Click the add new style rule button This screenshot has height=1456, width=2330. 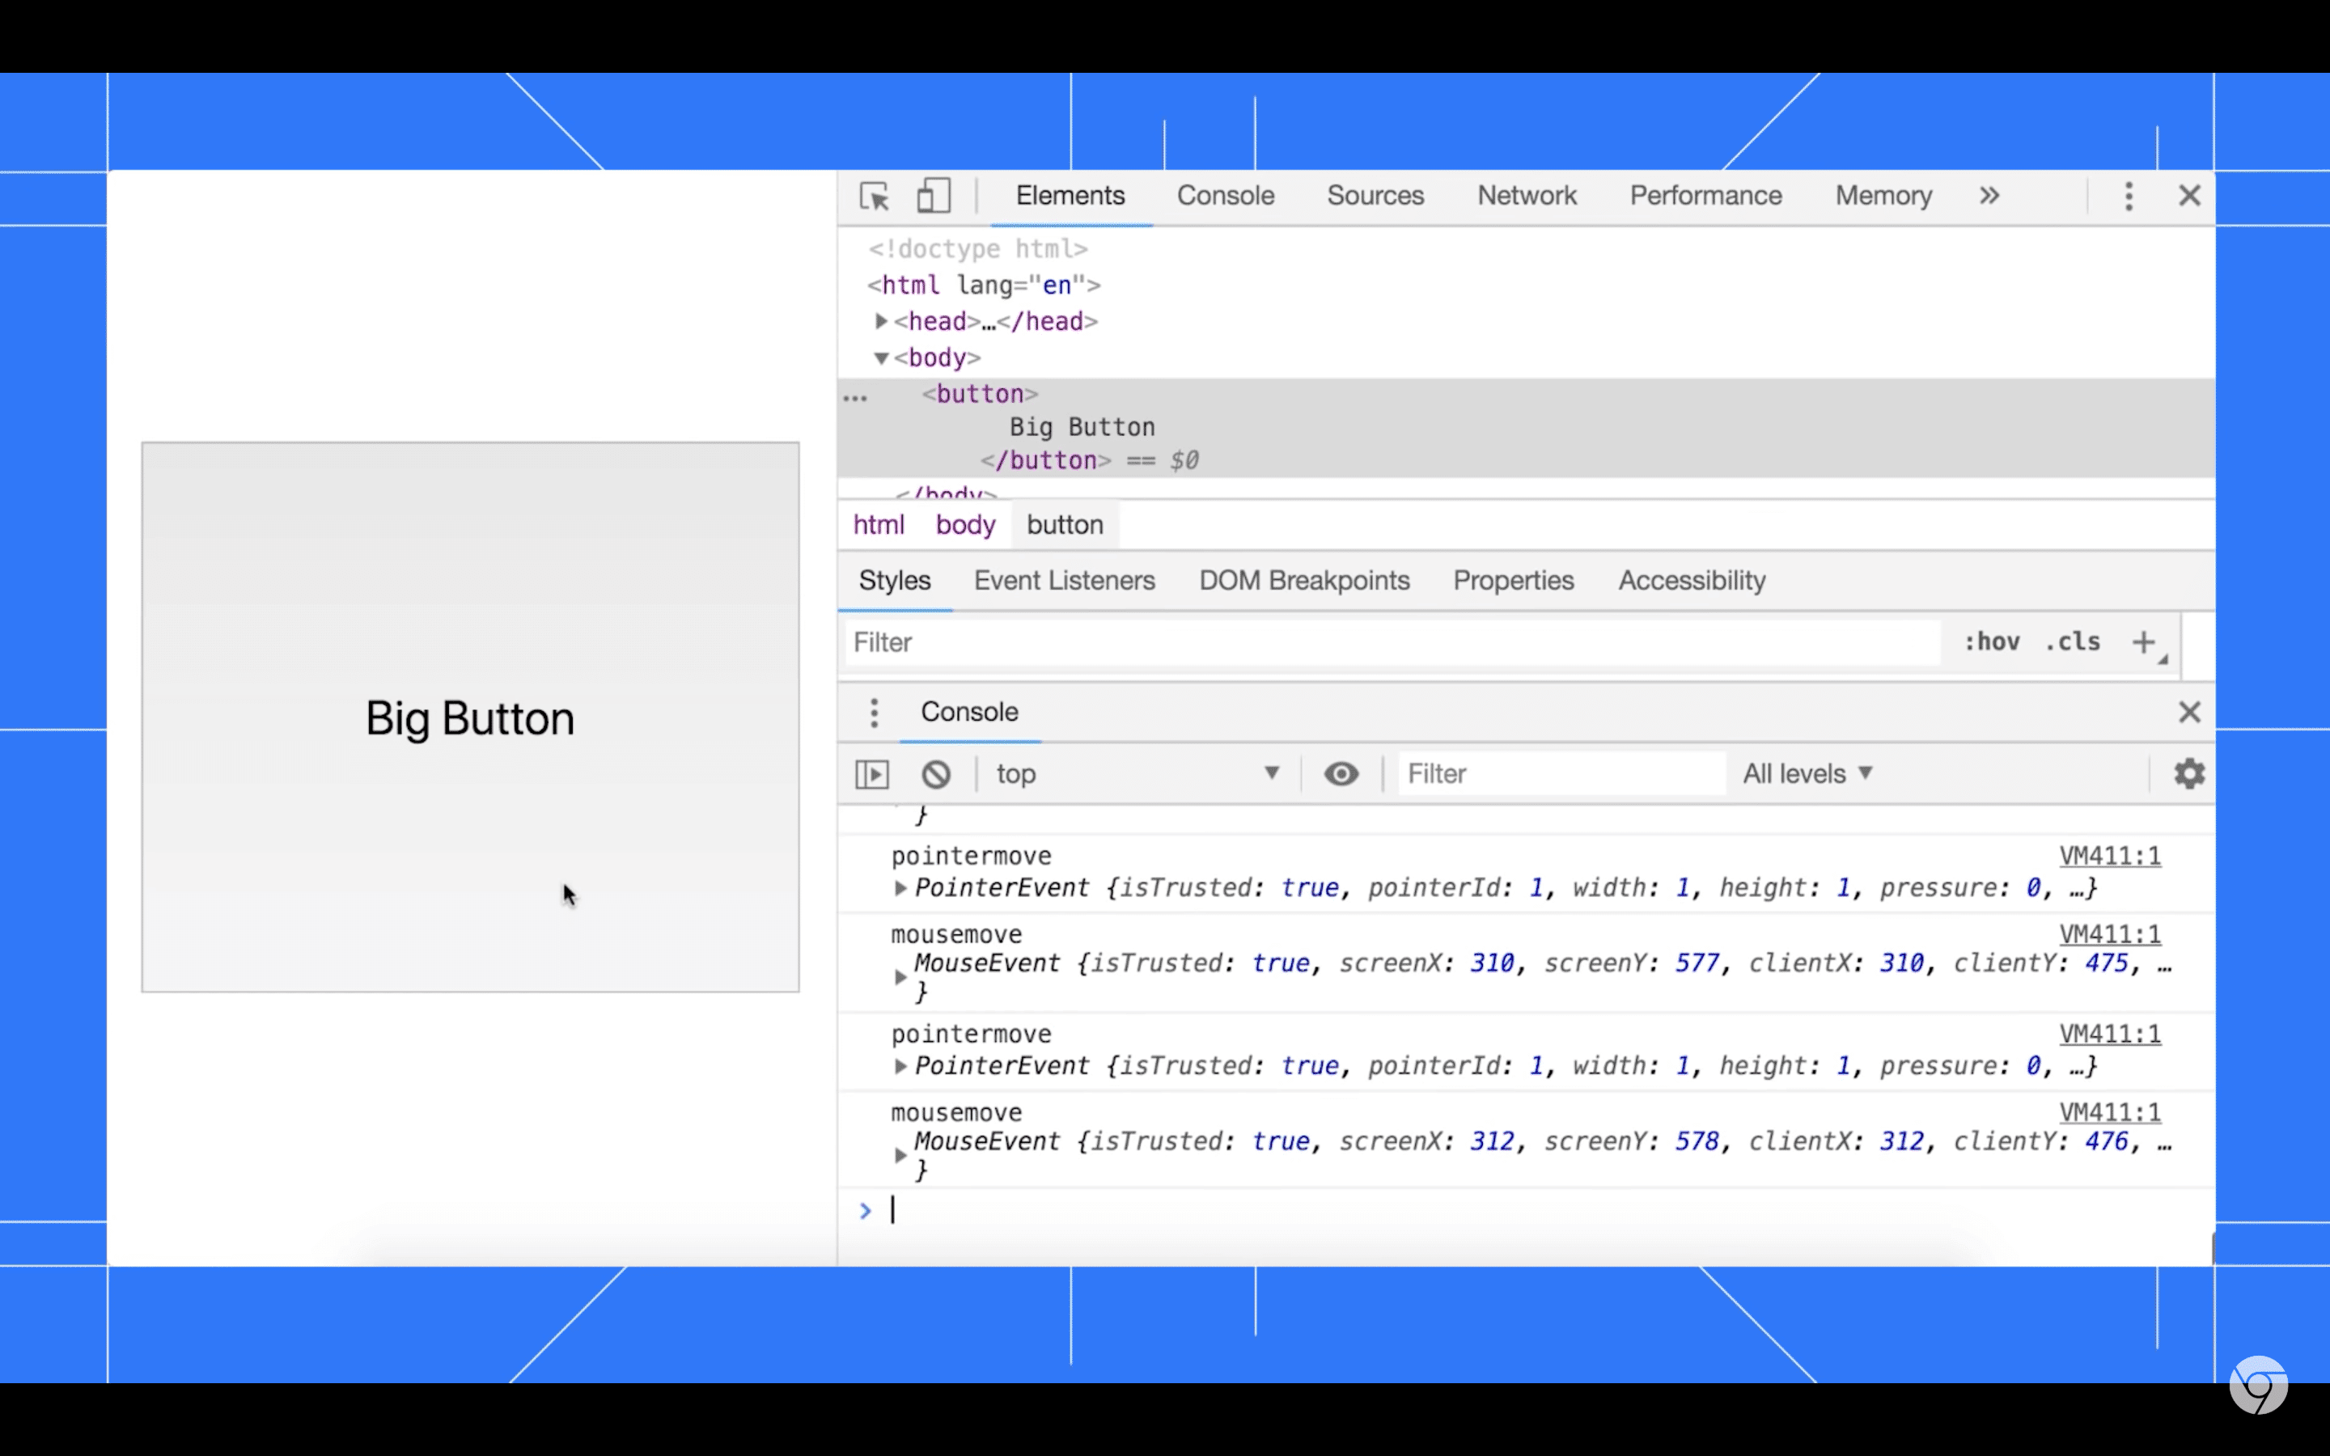[2144, 641]
